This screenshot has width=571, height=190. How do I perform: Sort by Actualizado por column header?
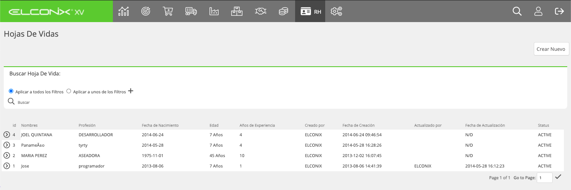point(428,125)
